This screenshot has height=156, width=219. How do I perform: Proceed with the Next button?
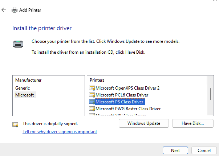tap(175, 150)
